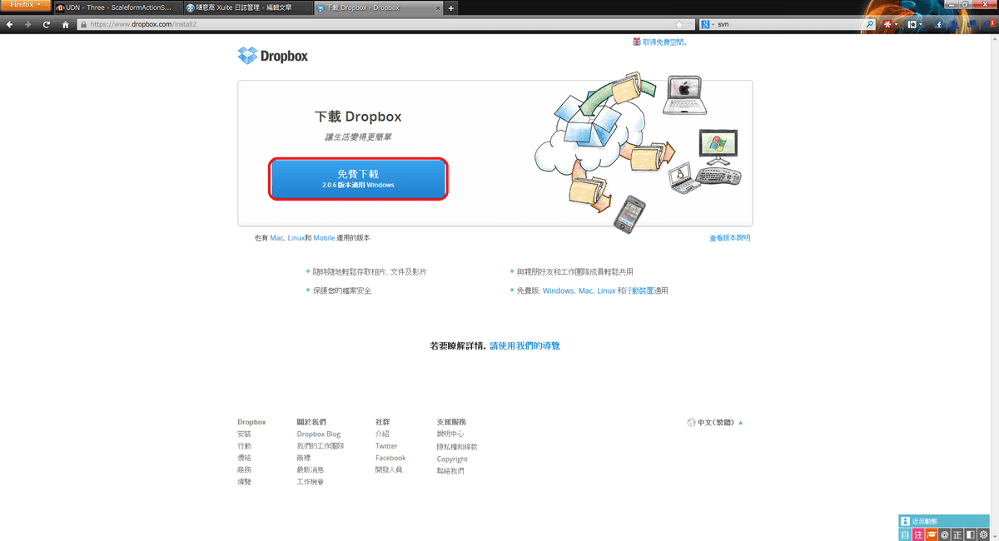Open the 工作機會 footer link
The width and height of the screenshot is (999, 541).
pos(311,482)
